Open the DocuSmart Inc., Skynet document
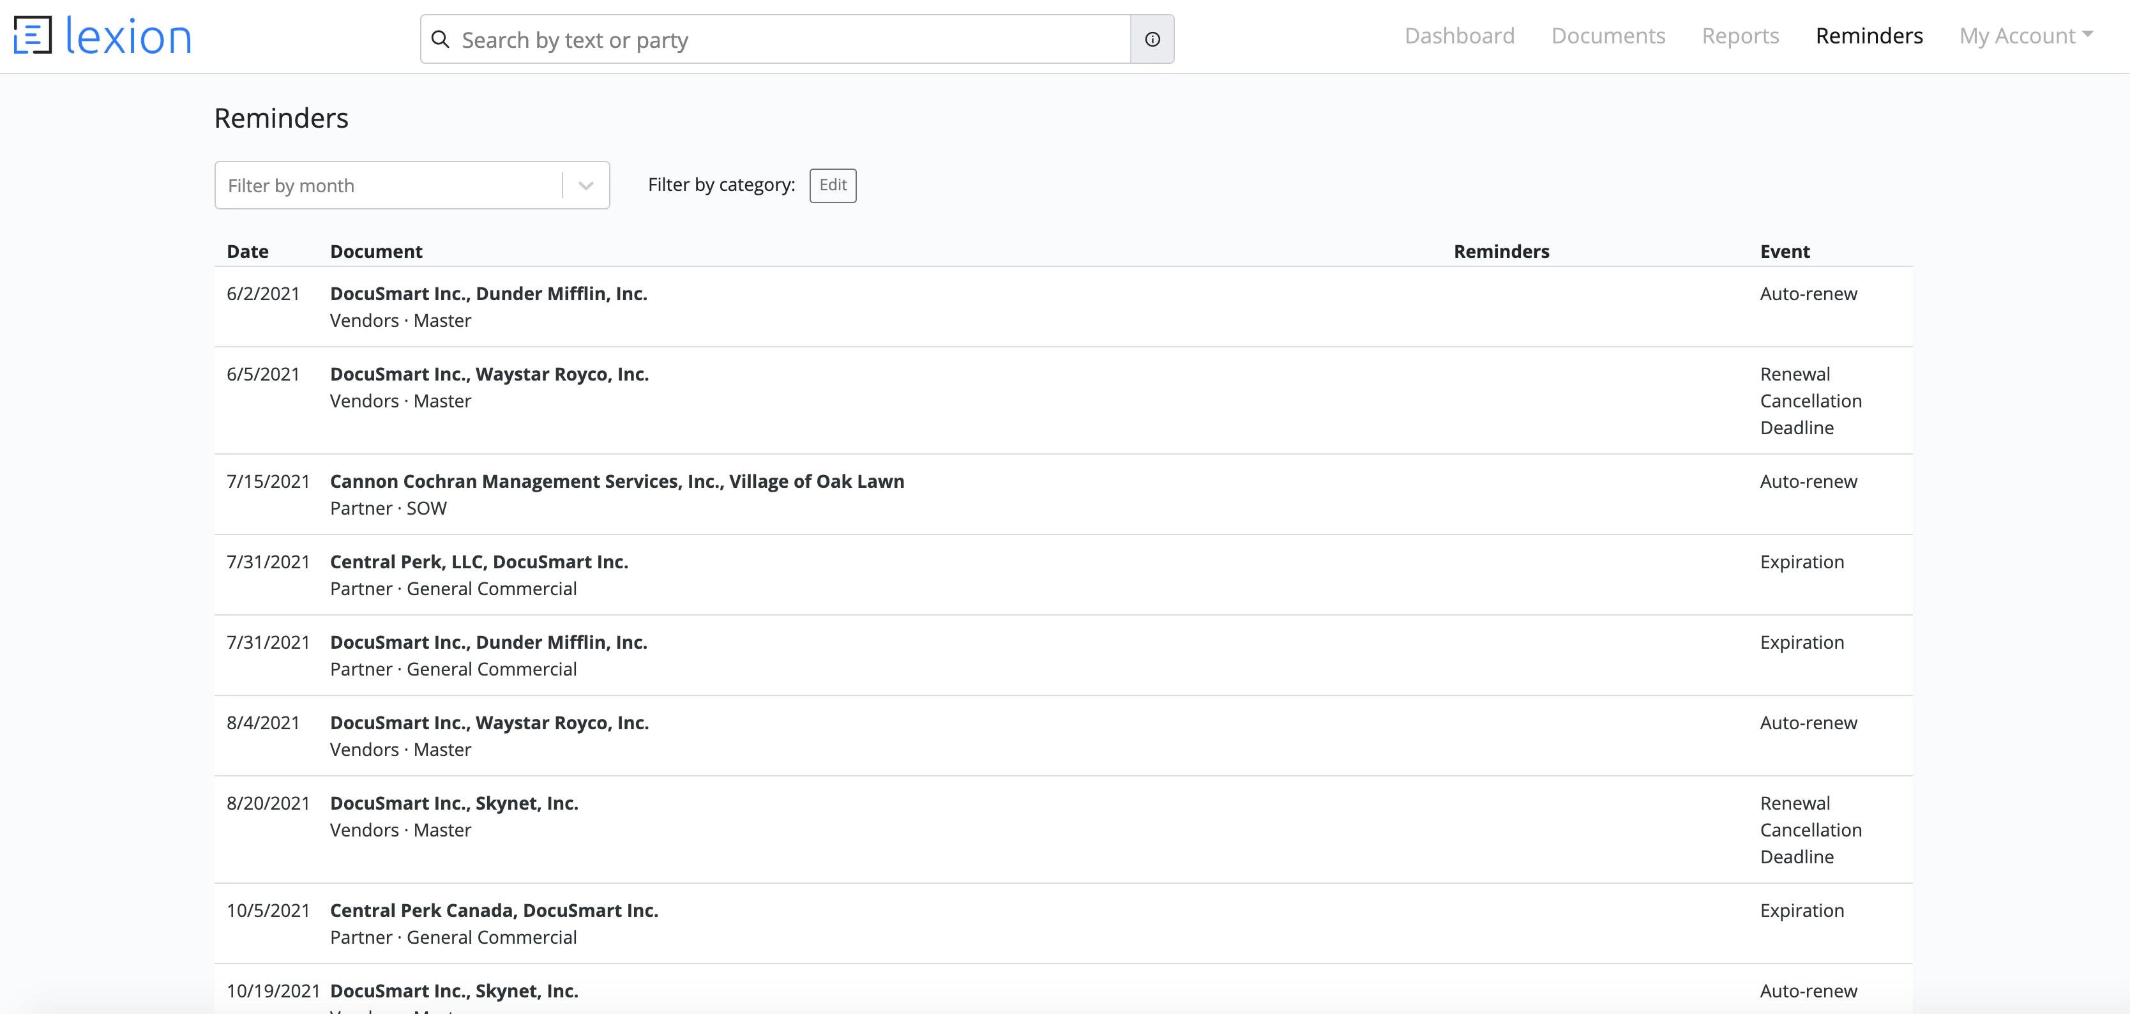 point(454,802)
